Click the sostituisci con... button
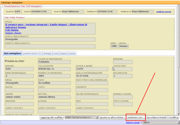This screenshot has width=180, height=125. tap(136, 117)
